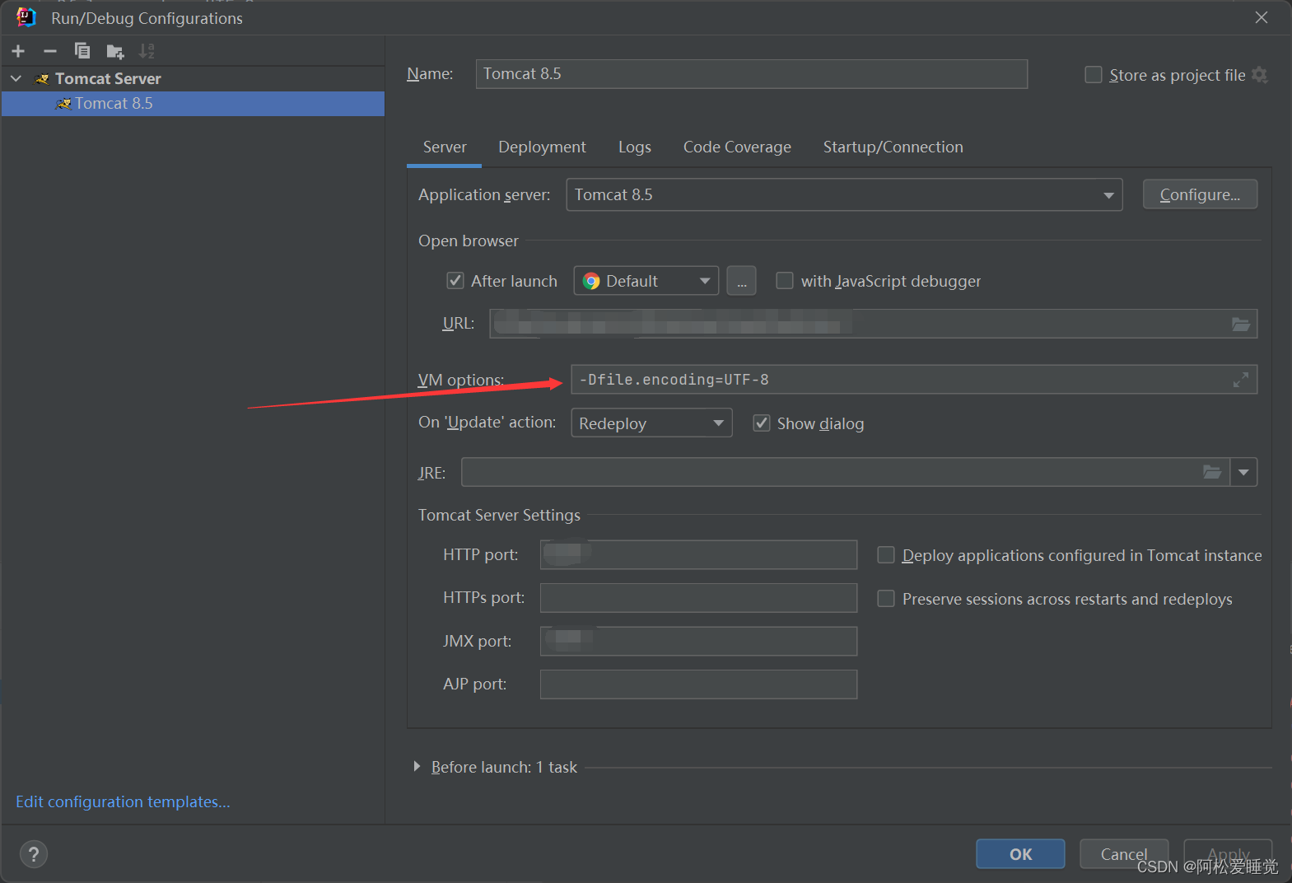Toggle the After launch checkbox
This screenshot has height=883, width=1292.
(455, 281)
